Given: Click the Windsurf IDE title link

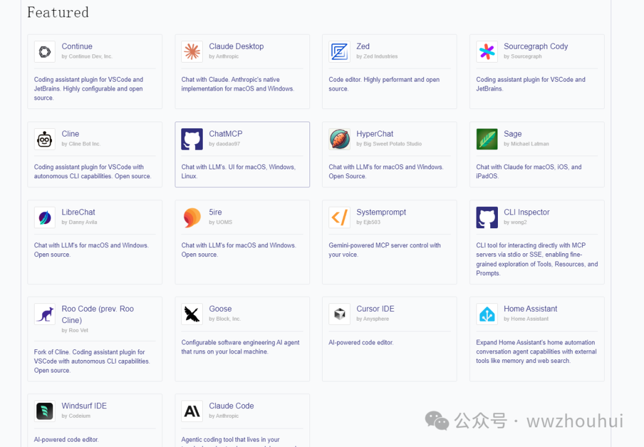Looking at the screenshot, I should (x=84, y=406).
